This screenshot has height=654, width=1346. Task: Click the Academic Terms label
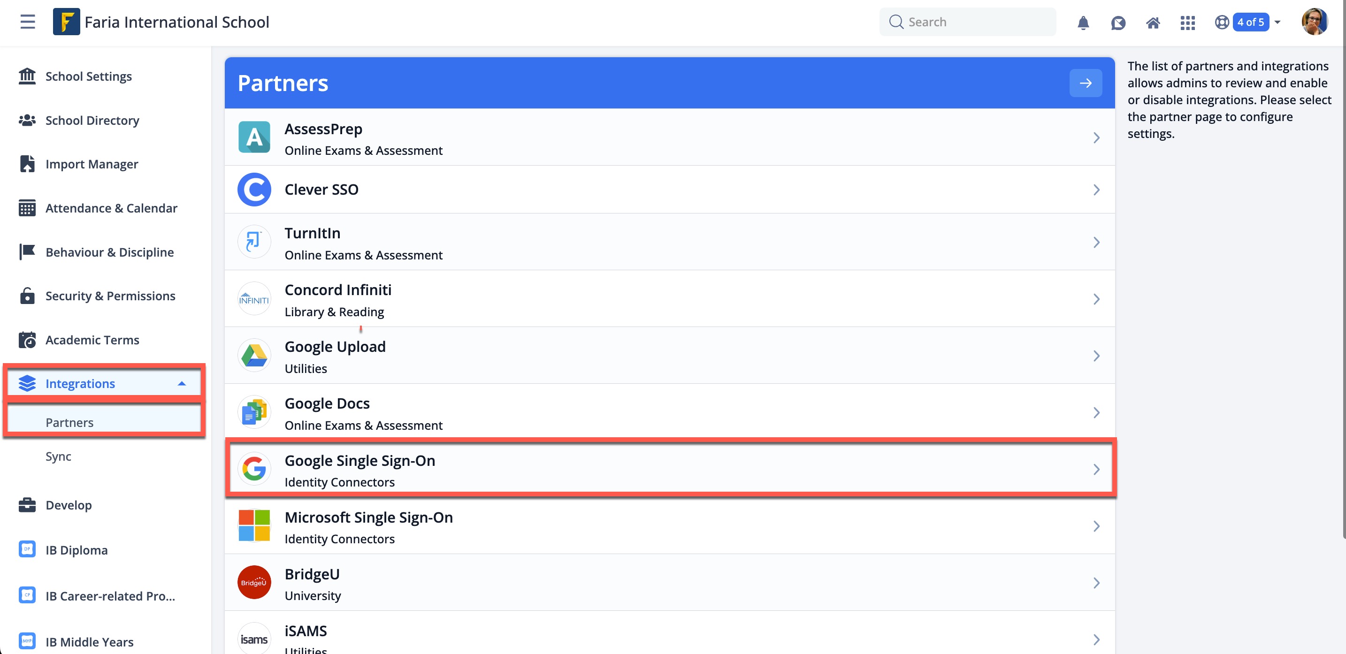point(92,340)
